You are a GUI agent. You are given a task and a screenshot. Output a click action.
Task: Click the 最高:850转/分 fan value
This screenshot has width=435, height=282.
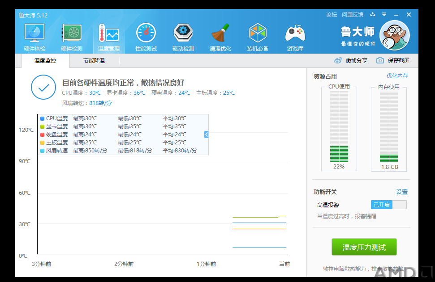[x=90, y=151]
